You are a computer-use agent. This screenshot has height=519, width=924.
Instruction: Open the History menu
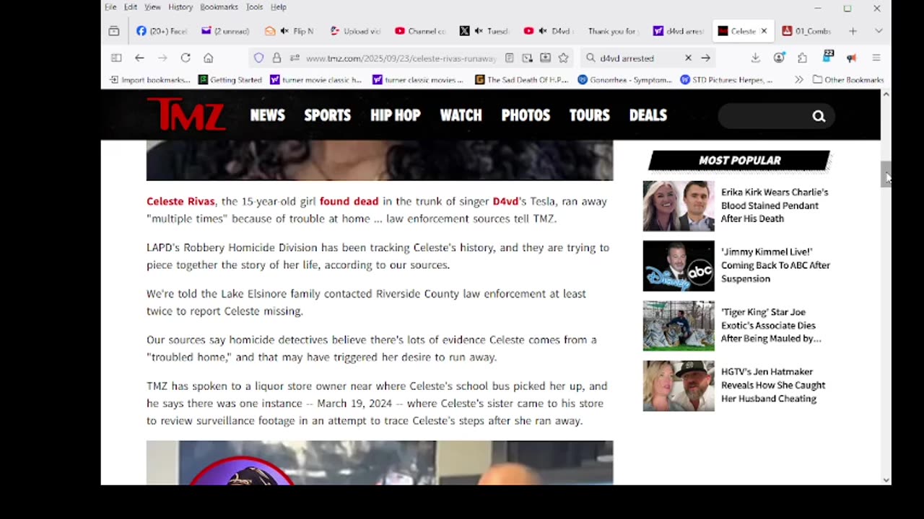point(180,7)
